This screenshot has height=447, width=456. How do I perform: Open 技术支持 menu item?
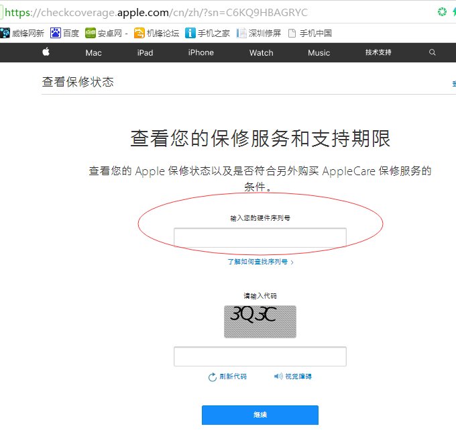(x=378, y=52)
